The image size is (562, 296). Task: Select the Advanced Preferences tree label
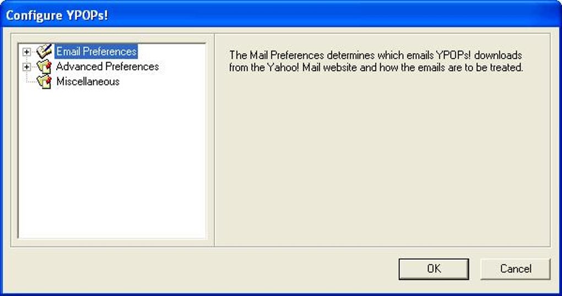pyautogui.click(x=107, y=67)
